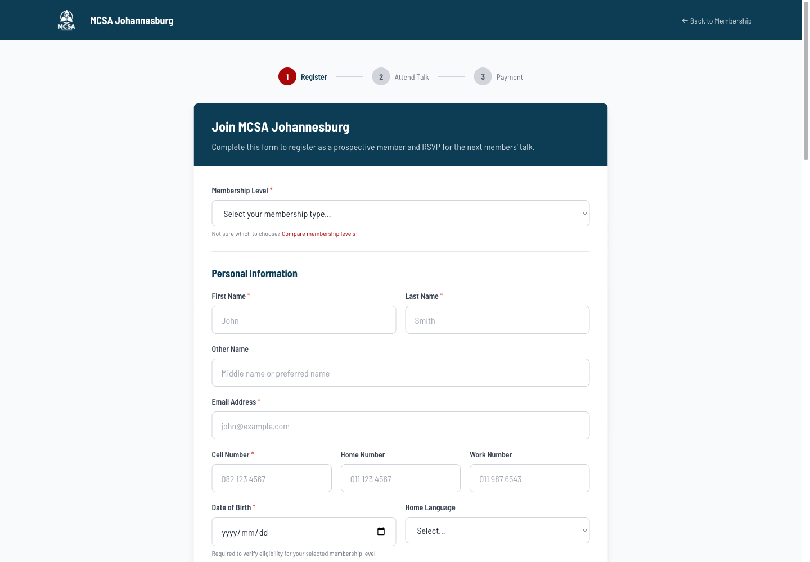Click the Attend Talk step label
Image resolution: width=810 pixels, height=562 pixels.
pyautogui.click(x=412, y=77)
